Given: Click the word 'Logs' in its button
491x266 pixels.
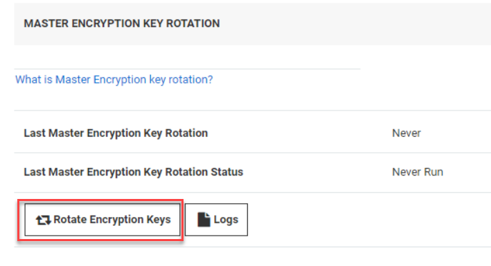Looking at the screenshot, I should pyautogui.click(x=226, y=220).
